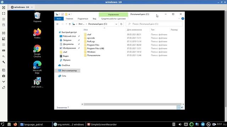
Task: Select the Управление contextual tab
Action: (113, 14)
